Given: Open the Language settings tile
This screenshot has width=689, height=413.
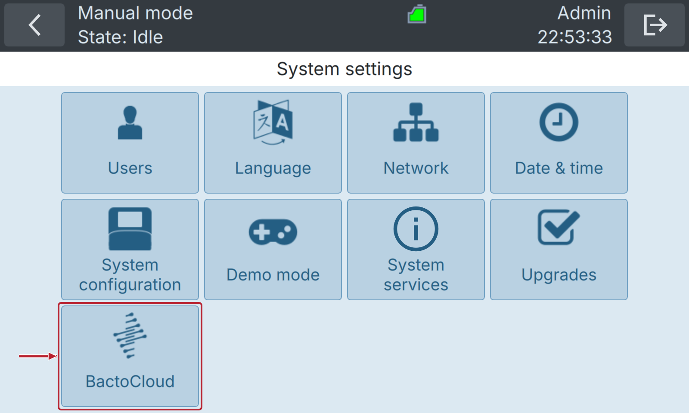Looking at the screenshot, I should pos(273,143).
